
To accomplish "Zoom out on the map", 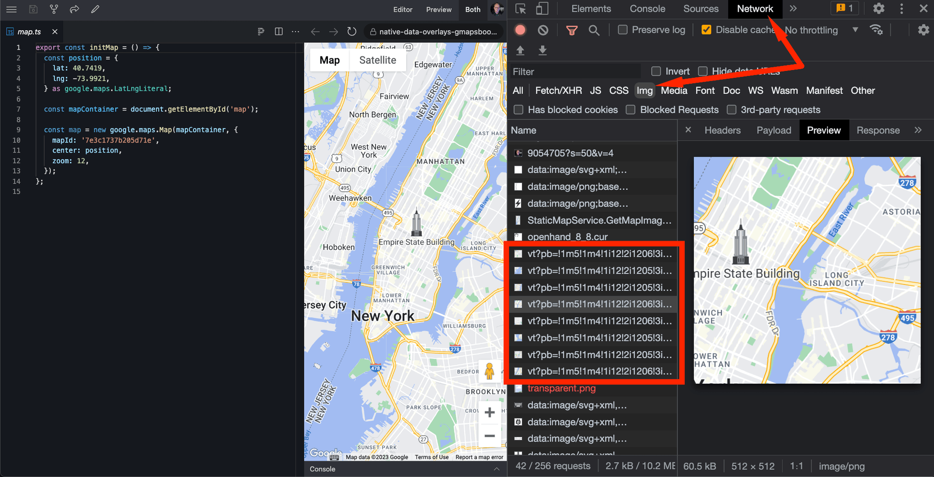I will 489,436.
